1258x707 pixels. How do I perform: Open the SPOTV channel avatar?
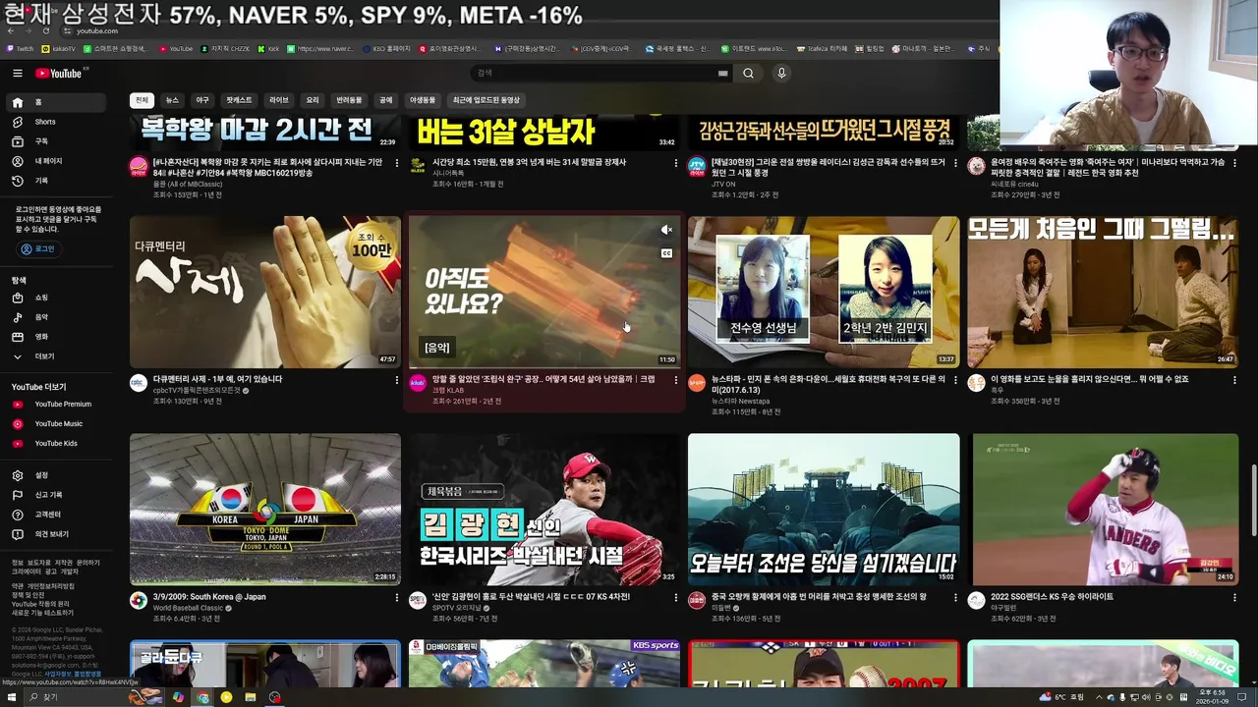418,600
